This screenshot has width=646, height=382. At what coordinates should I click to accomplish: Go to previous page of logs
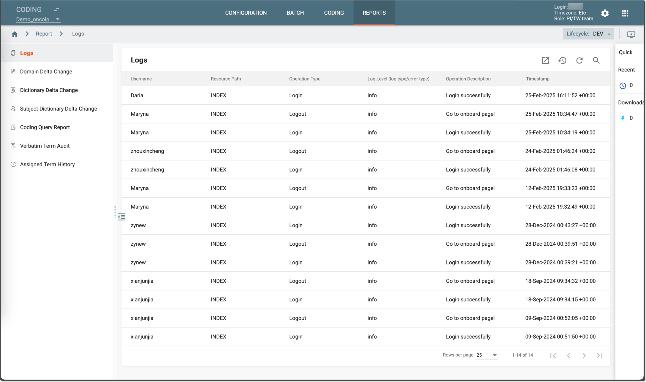568,356
